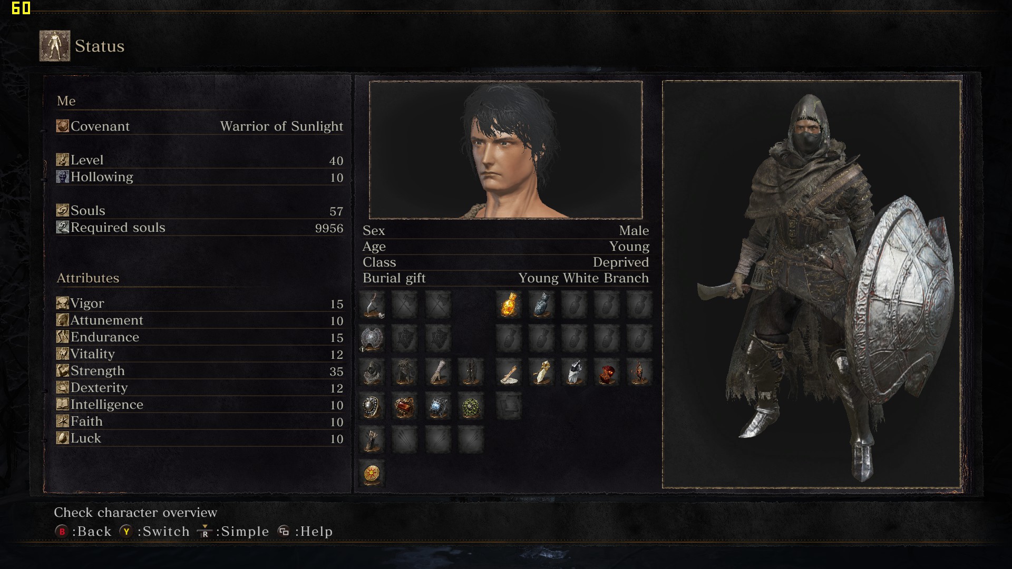Open the Help prompt

click(305, 532)
